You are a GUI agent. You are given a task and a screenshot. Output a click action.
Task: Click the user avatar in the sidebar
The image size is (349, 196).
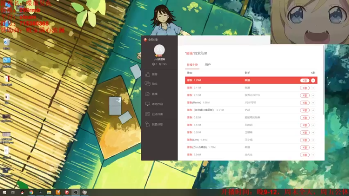[x=159, y=50]
